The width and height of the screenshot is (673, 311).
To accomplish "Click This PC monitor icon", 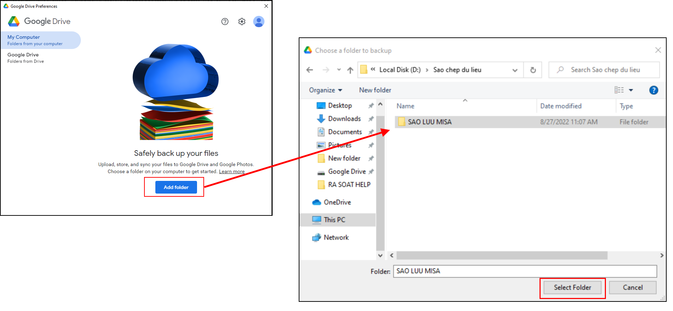I will 316,220.
